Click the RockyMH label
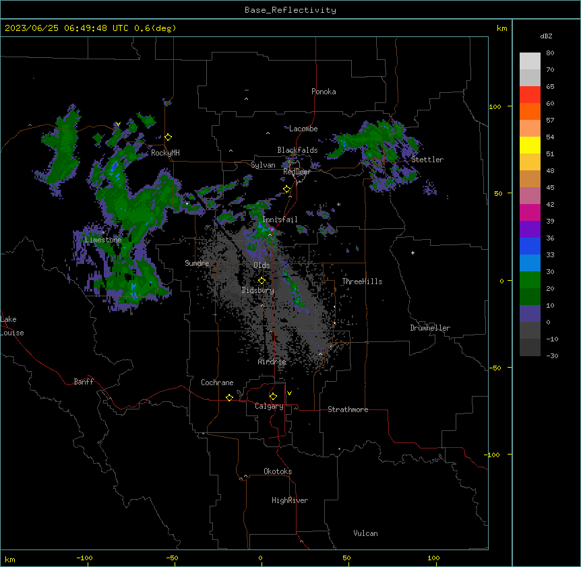Image resolution: width=581 pixels, height=567 pixels. pyautogui.click(x=165, y=153)
